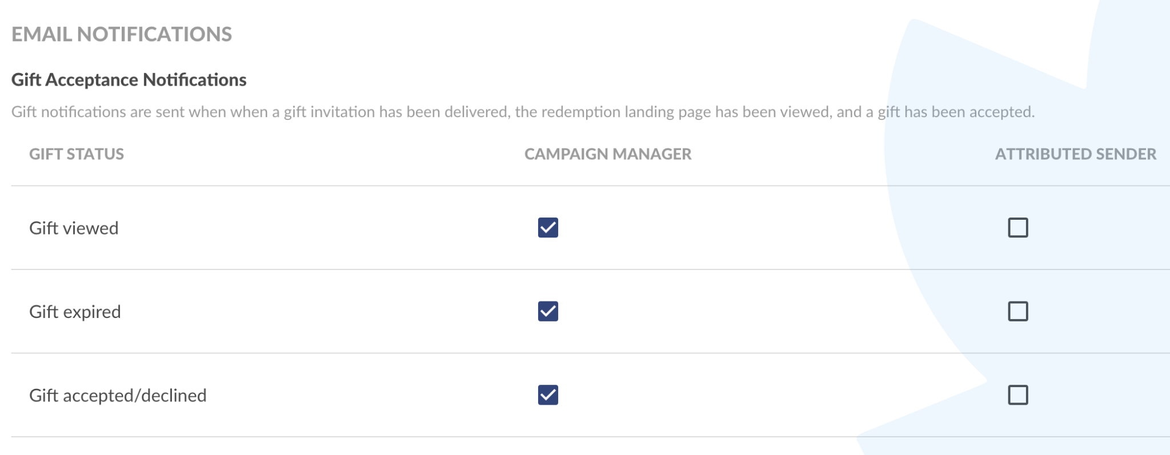The image size is (1170, 455).
Task: Enable Attributed Sender for Gift viewed
Action: click(1018, 228)
